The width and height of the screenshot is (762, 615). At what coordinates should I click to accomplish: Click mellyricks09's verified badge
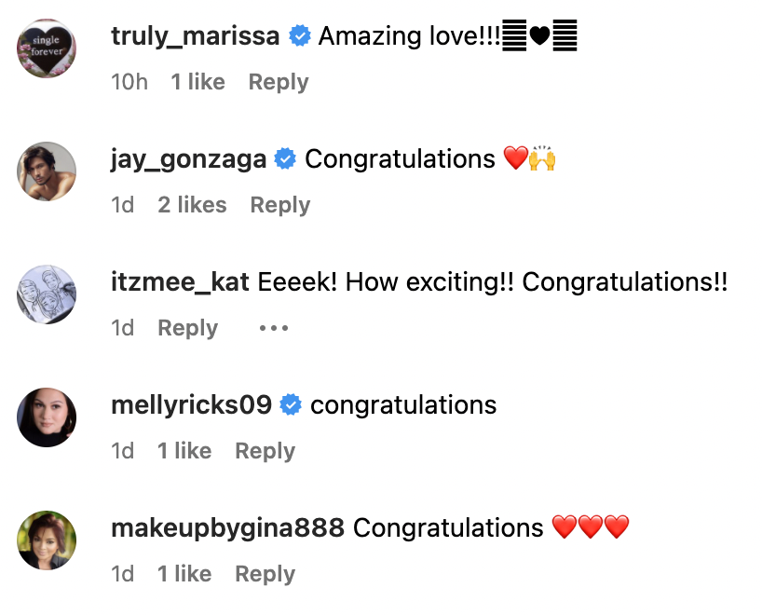coord(290,405)
